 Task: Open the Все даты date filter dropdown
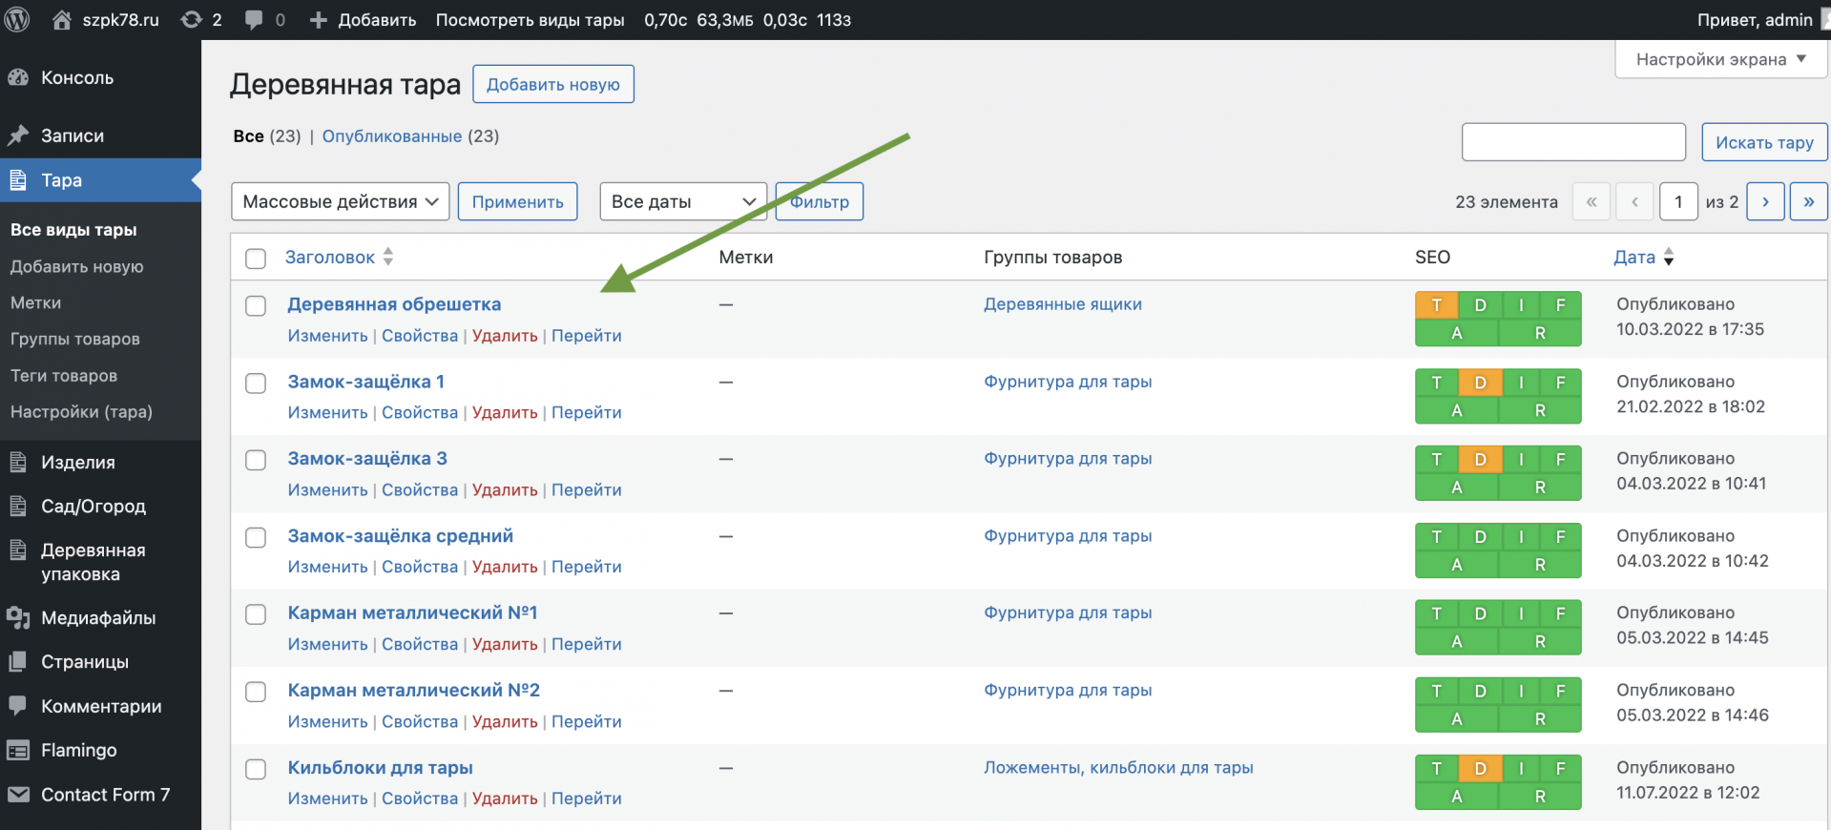[683, 202]
